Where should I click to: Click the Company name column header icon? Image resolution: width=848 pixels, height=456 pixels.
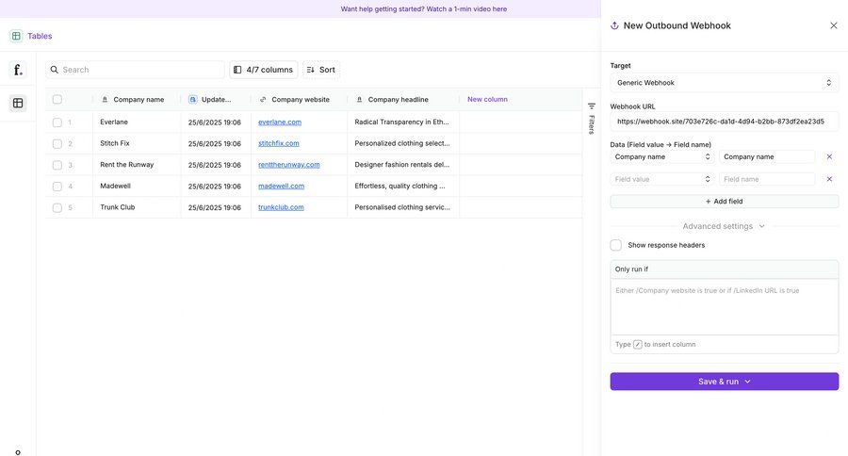[105, 100]
